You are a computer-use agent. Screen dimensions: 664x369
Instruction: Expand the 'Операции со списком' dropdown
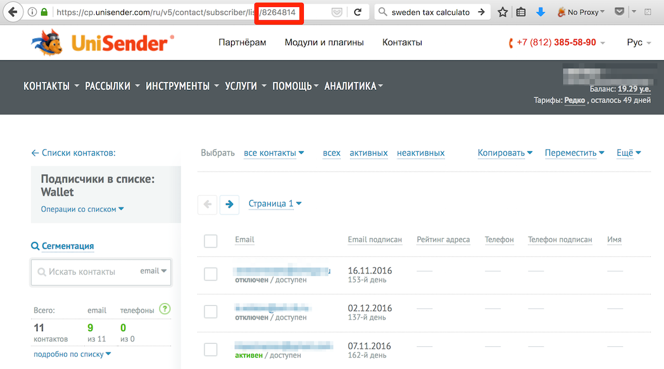[82, 210]
